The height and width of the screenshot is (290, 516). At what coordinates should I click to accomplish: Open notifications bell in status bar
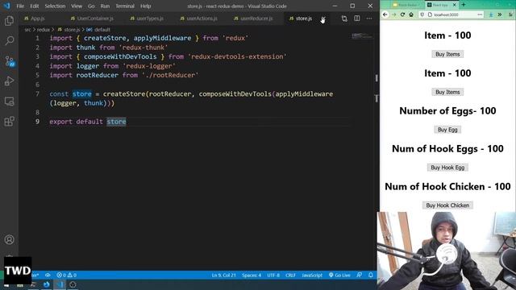[371, 275]
